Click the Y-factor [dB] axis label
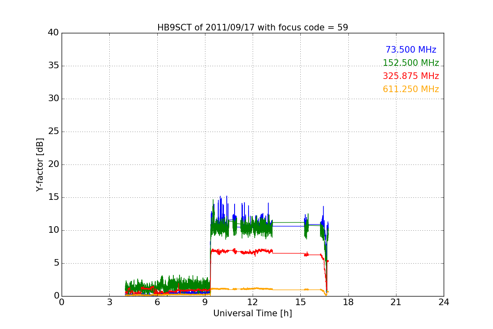Image resolution: width=493 pixels, height=329 pixels. (x=40, y=164)
